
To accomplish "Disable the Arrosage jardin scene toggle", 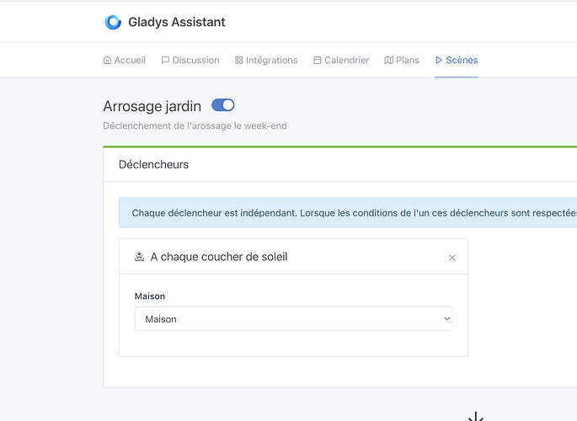I will tap(223, 105).
